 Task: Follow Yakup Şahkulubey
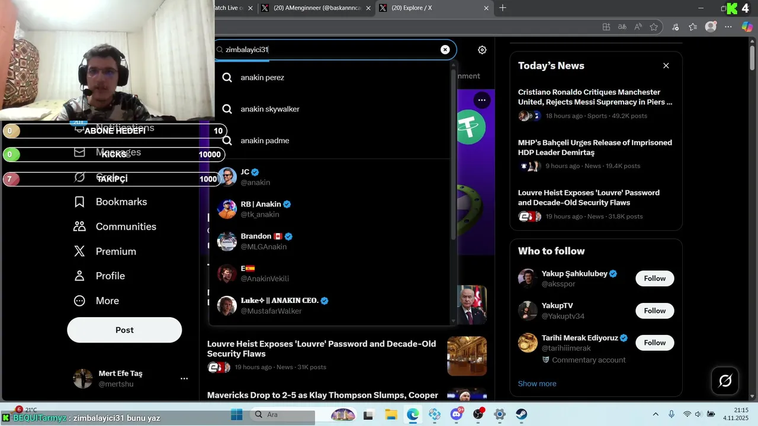pyautogui.click(x=655, y=279)
